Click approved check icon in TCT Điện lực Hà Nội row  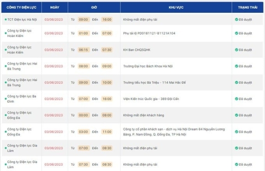(x=236, y=20)
